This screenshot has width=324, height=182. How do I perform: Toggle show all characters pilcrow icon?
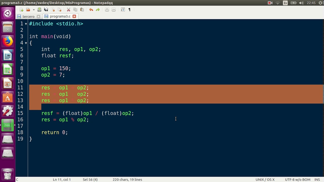click(x=129, y=10)
